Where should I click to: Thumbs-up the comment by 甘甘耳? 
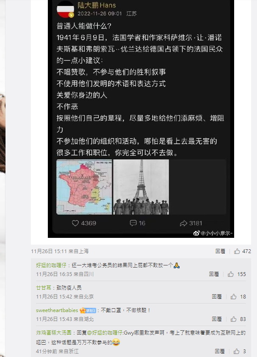point(233,296)
